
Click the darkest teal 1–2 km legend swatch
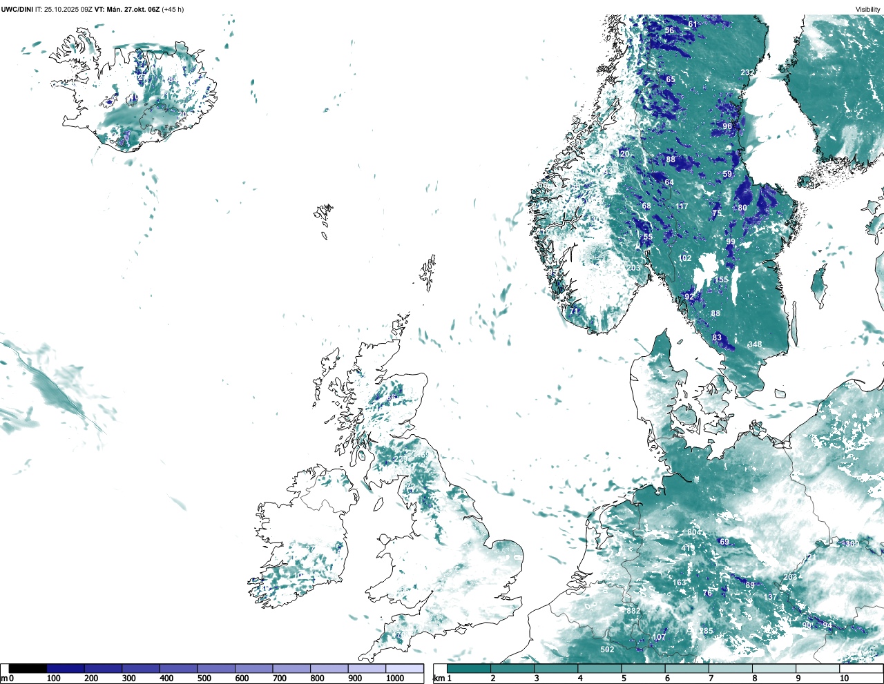tap(468, 668)
